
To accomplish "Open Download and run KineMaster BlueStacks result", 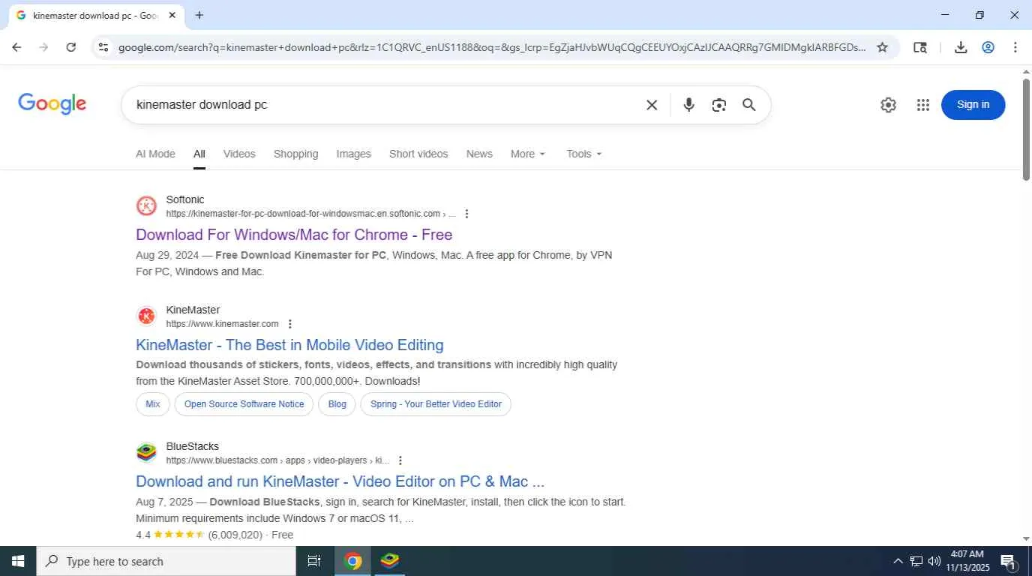I will (340, 481).
